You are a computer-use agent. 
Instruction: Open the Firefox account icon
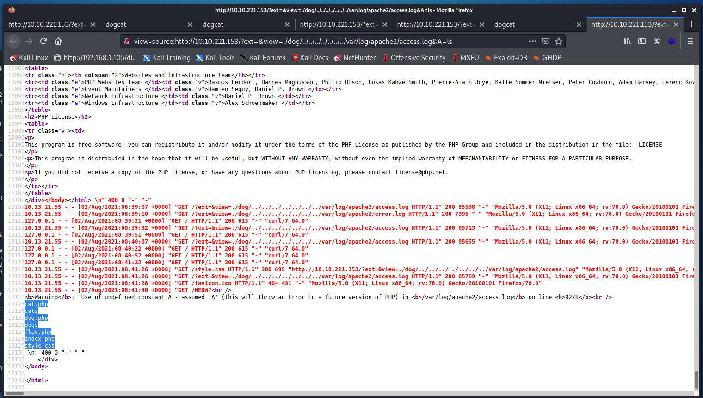click(657, 41)
